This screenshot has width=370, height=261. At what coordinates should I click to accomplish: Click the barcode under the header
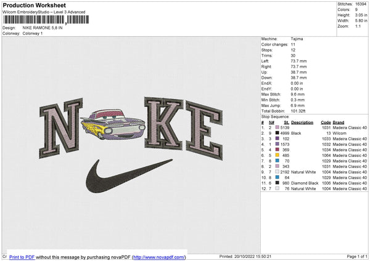[x=46, y=20]
